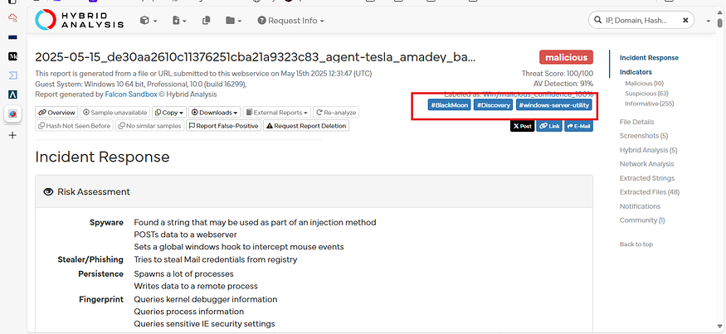Click the Risk Assessment eye icon
Image resolution: width=726 pixels, height=334 pixels.
point(47,191)
